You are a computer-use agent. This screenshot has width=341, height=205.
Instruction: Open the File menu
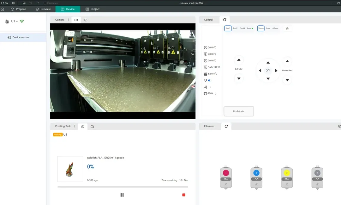[5, 3]
